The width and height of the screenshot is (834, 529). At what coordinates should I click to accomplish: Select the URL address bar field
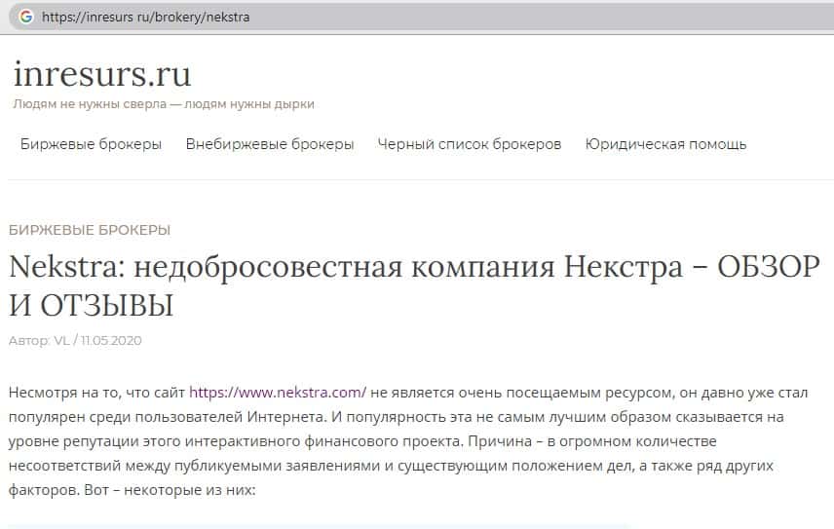pyautogui.click(x=421, y=17)
